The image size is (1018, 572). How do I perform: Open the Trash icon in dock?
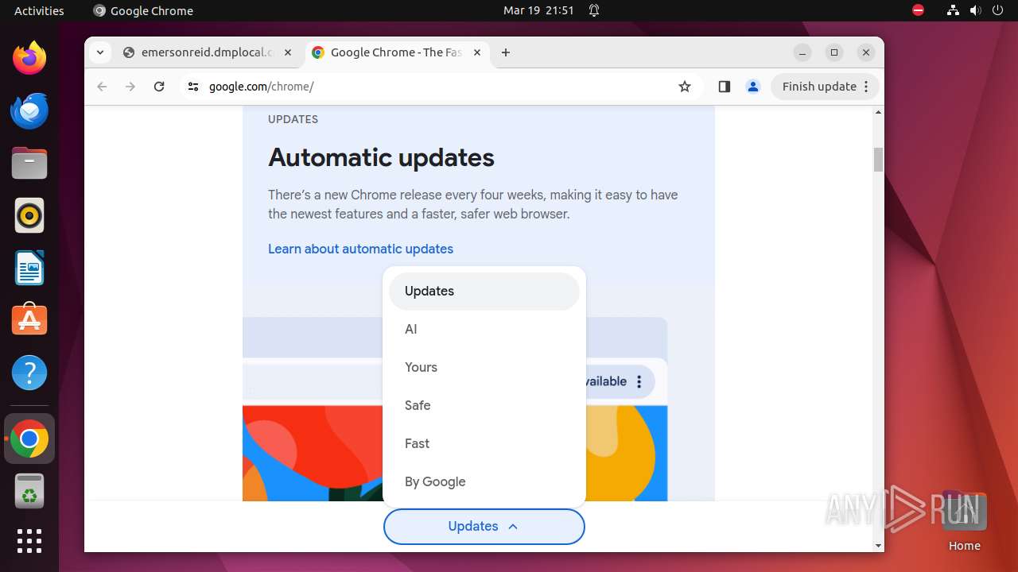[x=29, y=491]
